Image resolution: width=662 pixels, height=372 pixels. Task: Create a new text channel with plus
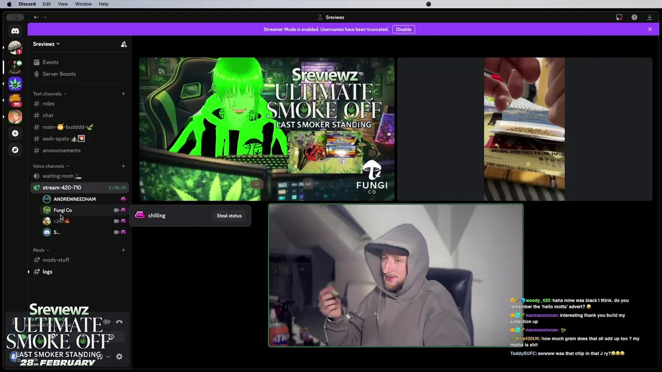[x=123, y=94]
